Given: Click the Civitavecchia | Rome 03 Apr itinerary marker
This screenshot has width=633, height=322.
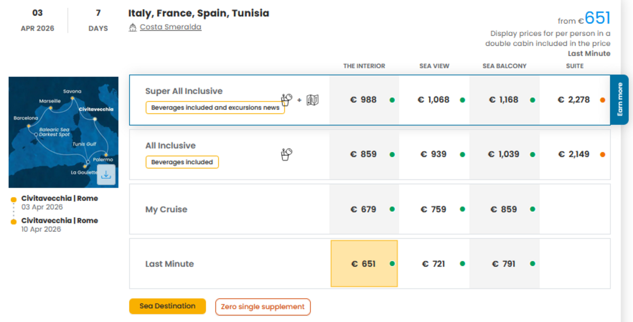Looking at the screenshot, I should (x=14, y=199).
